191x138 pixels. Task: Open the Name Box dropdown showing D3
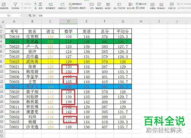click(x=21, y=16)
